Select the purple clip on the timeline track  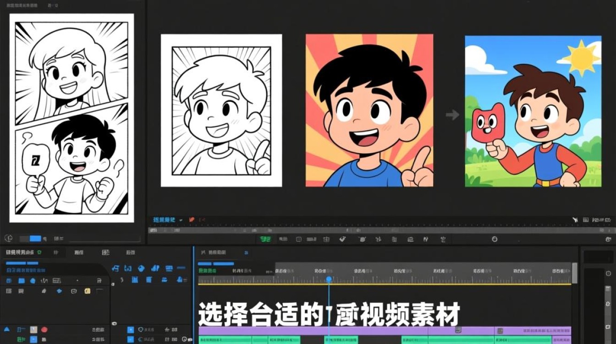(385, 331)
